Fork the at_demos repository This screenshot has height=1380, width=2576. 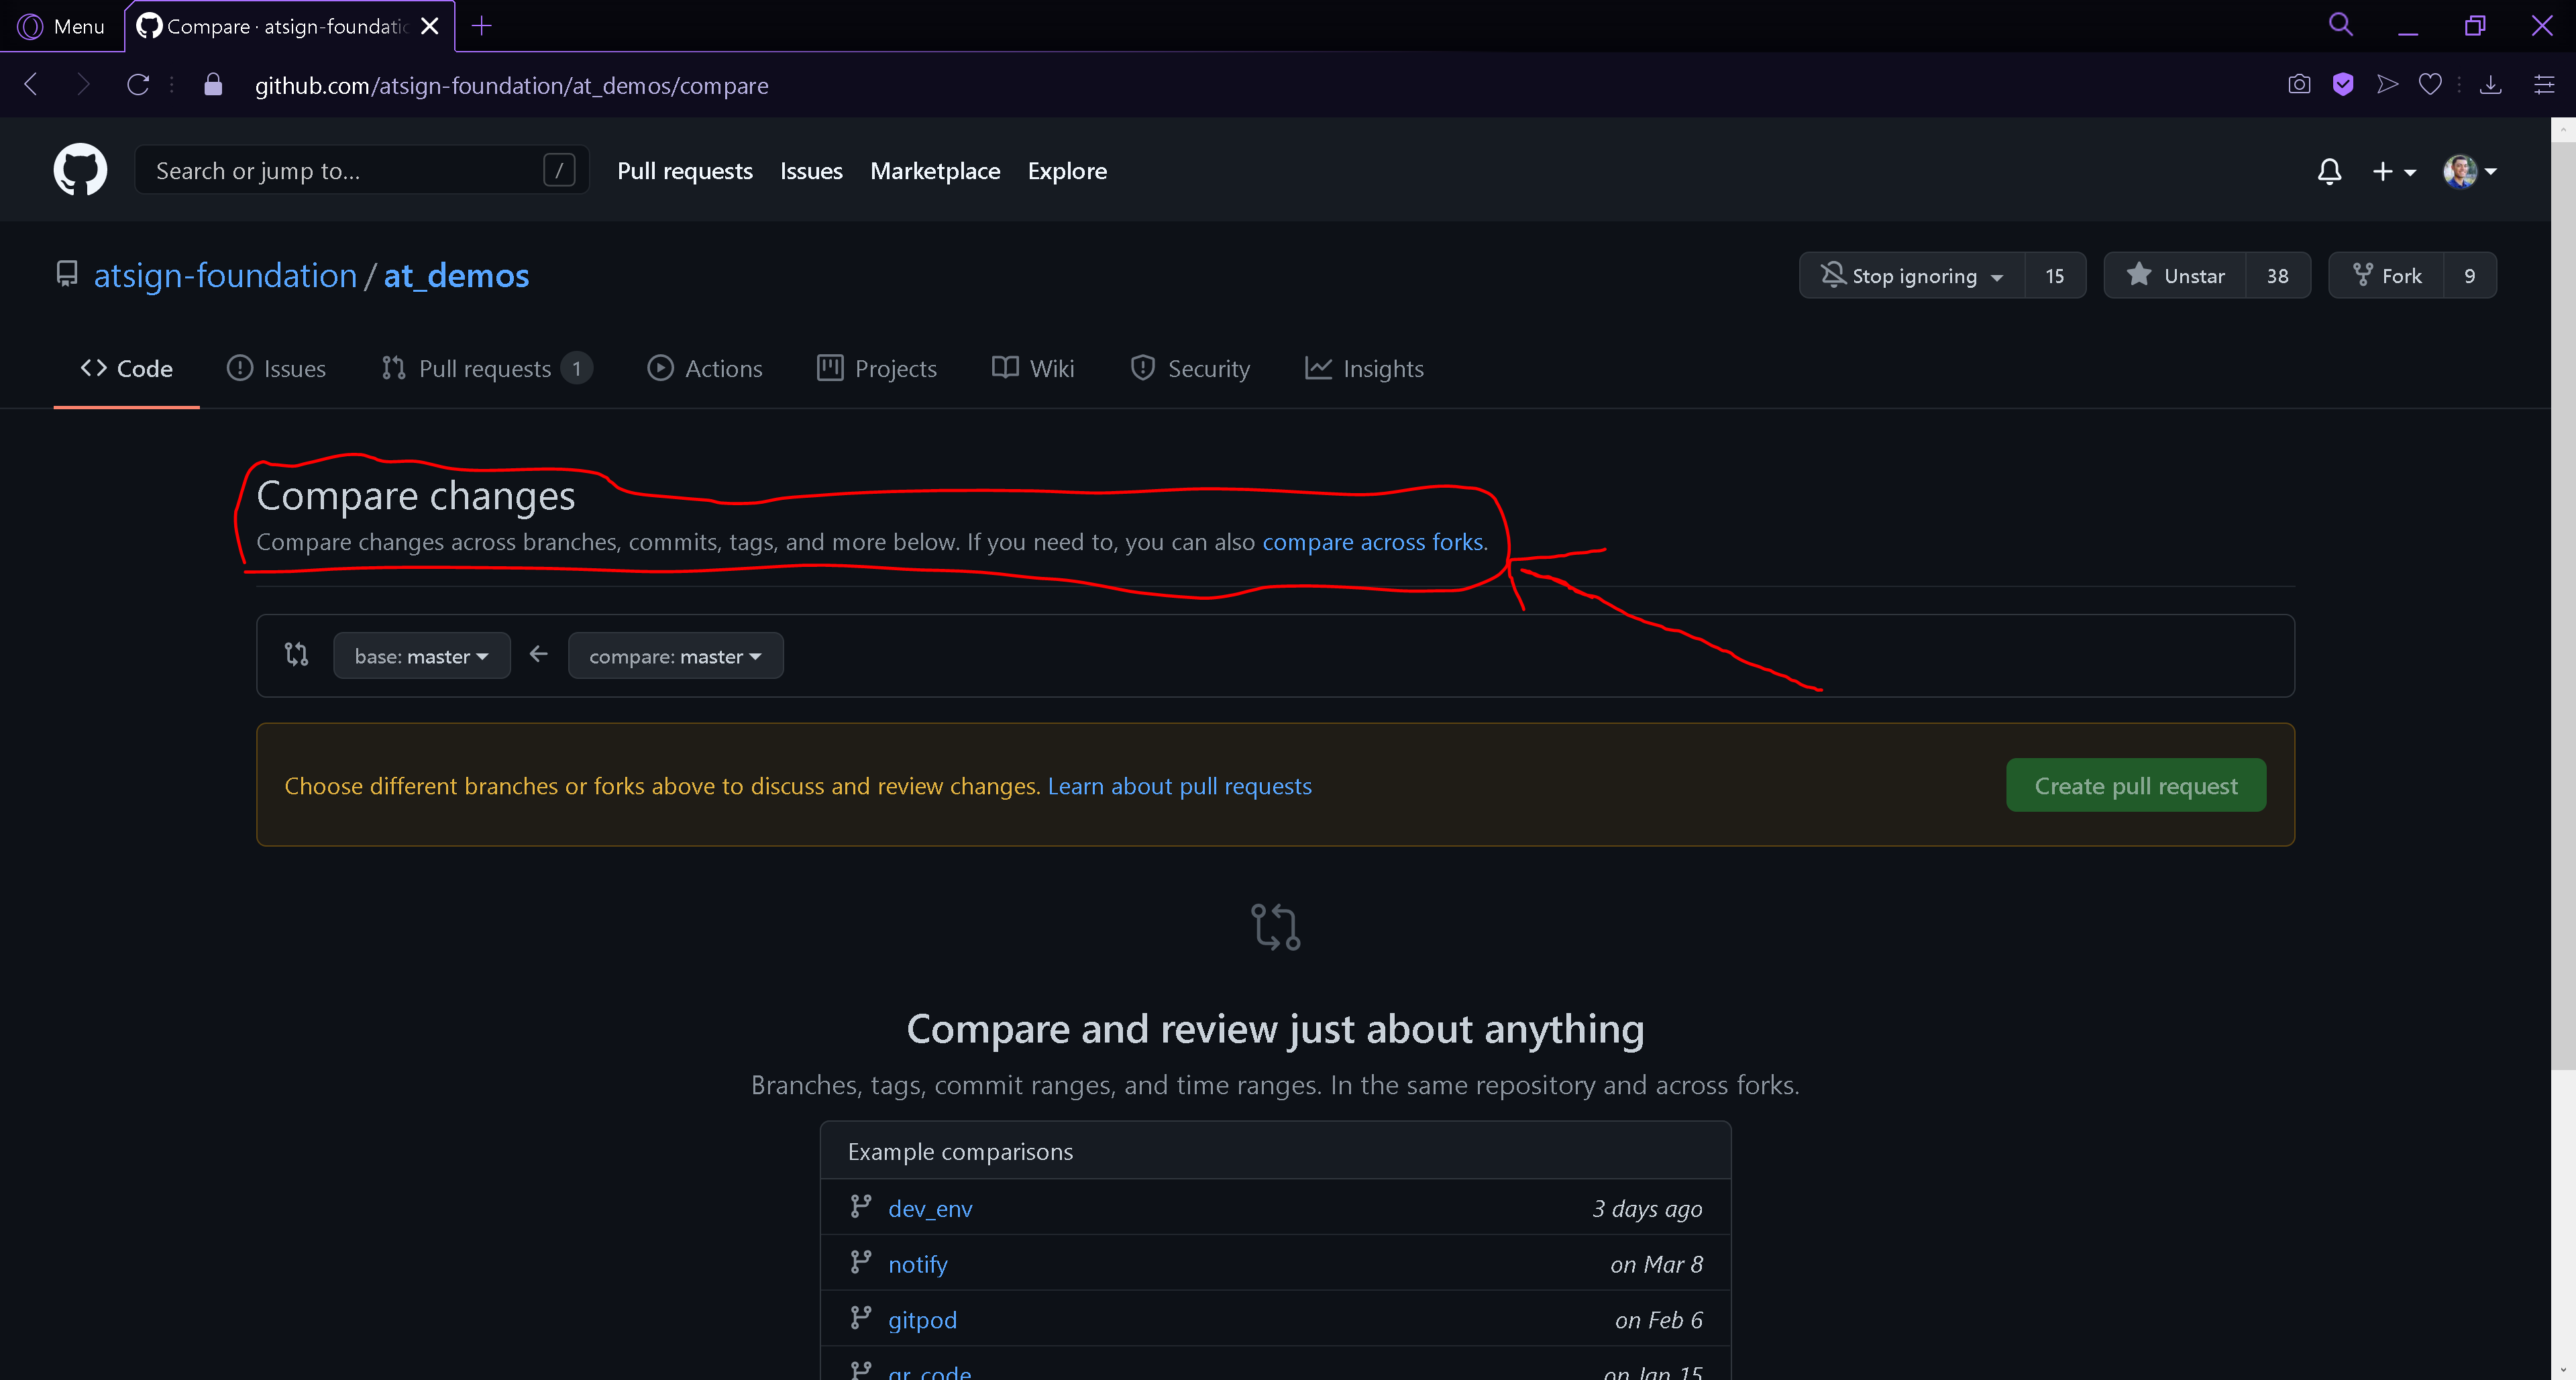tap(2386, 276)
